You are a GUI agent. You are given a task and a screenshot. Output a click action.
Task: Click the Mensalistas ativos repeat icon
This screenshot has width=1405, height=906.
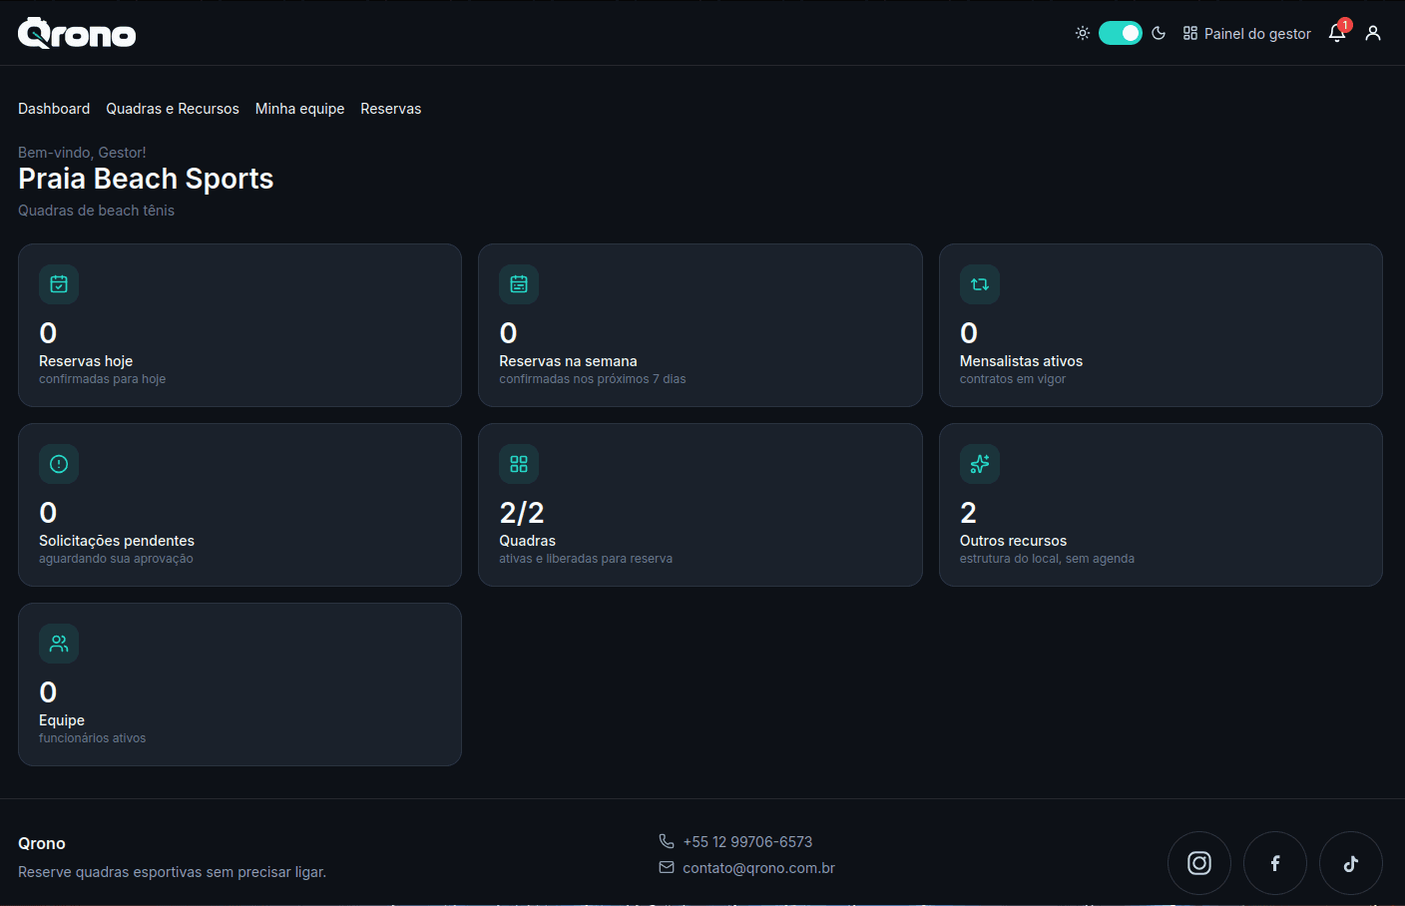coord(980,284)
